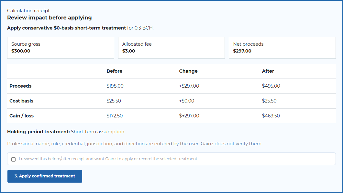Click the reviewed receipt confirmation label text
The height and width of the screenshot is (193, 343).
108,159
